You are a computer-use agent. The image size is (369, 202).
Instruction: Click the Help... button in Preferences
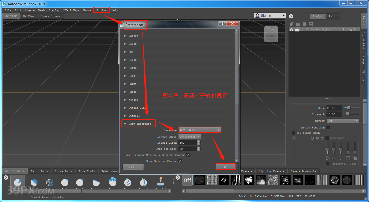click(133, 167)
